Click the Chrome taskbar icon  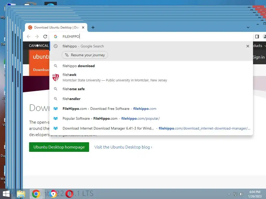point(36,194)
